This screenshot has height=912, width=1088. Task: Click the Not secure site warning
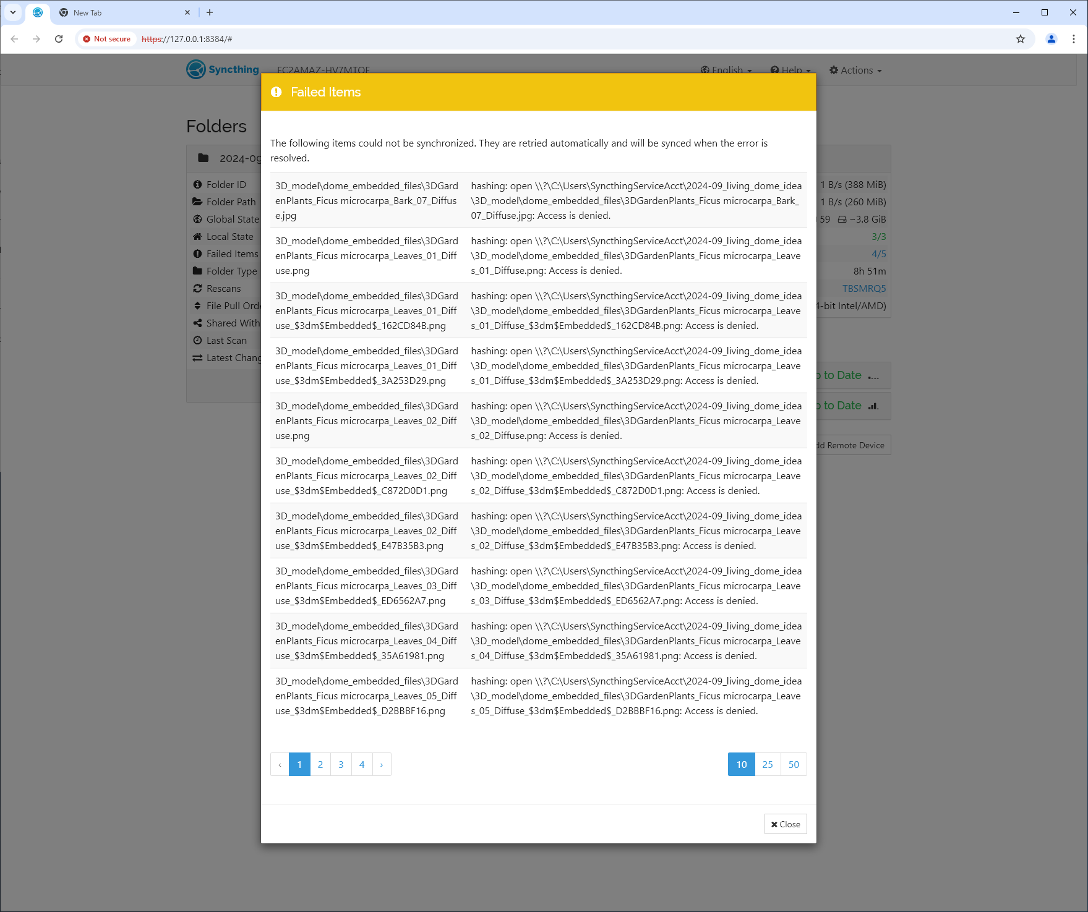click(107, 39)
